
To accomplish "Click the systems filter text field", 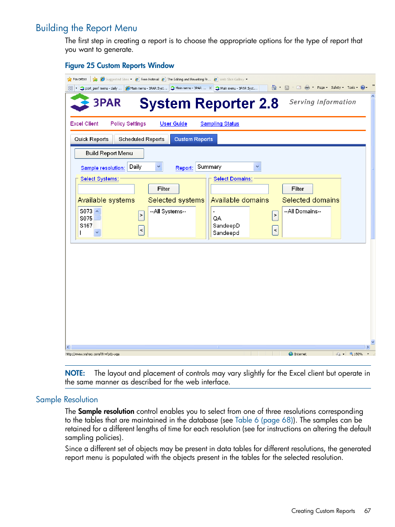I will point(106,189).
